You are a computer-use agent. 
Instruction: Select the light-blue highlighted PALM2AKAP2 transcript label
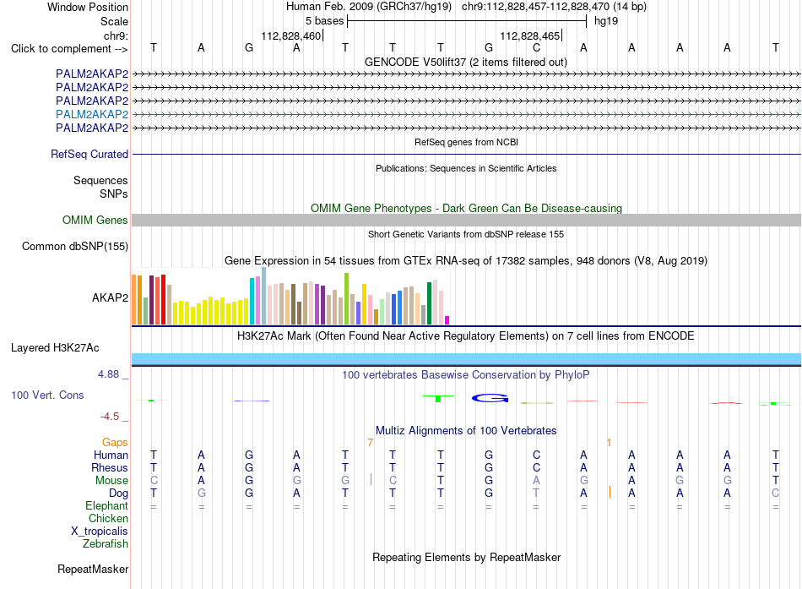point(92,114)
